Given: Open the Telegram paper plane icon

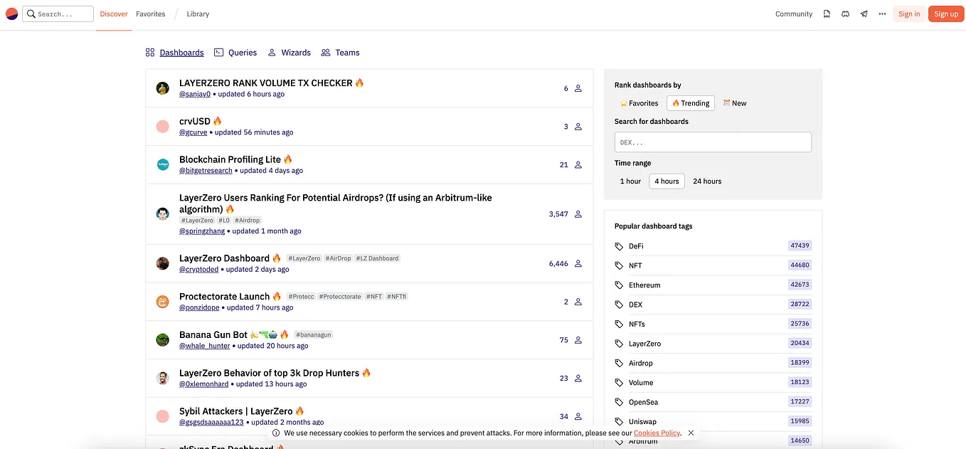Looking at the screenshot, I should coord(864,14).
